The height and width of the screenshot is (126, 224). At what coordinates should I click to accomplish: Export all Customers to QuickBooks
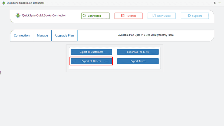(91, 52)
